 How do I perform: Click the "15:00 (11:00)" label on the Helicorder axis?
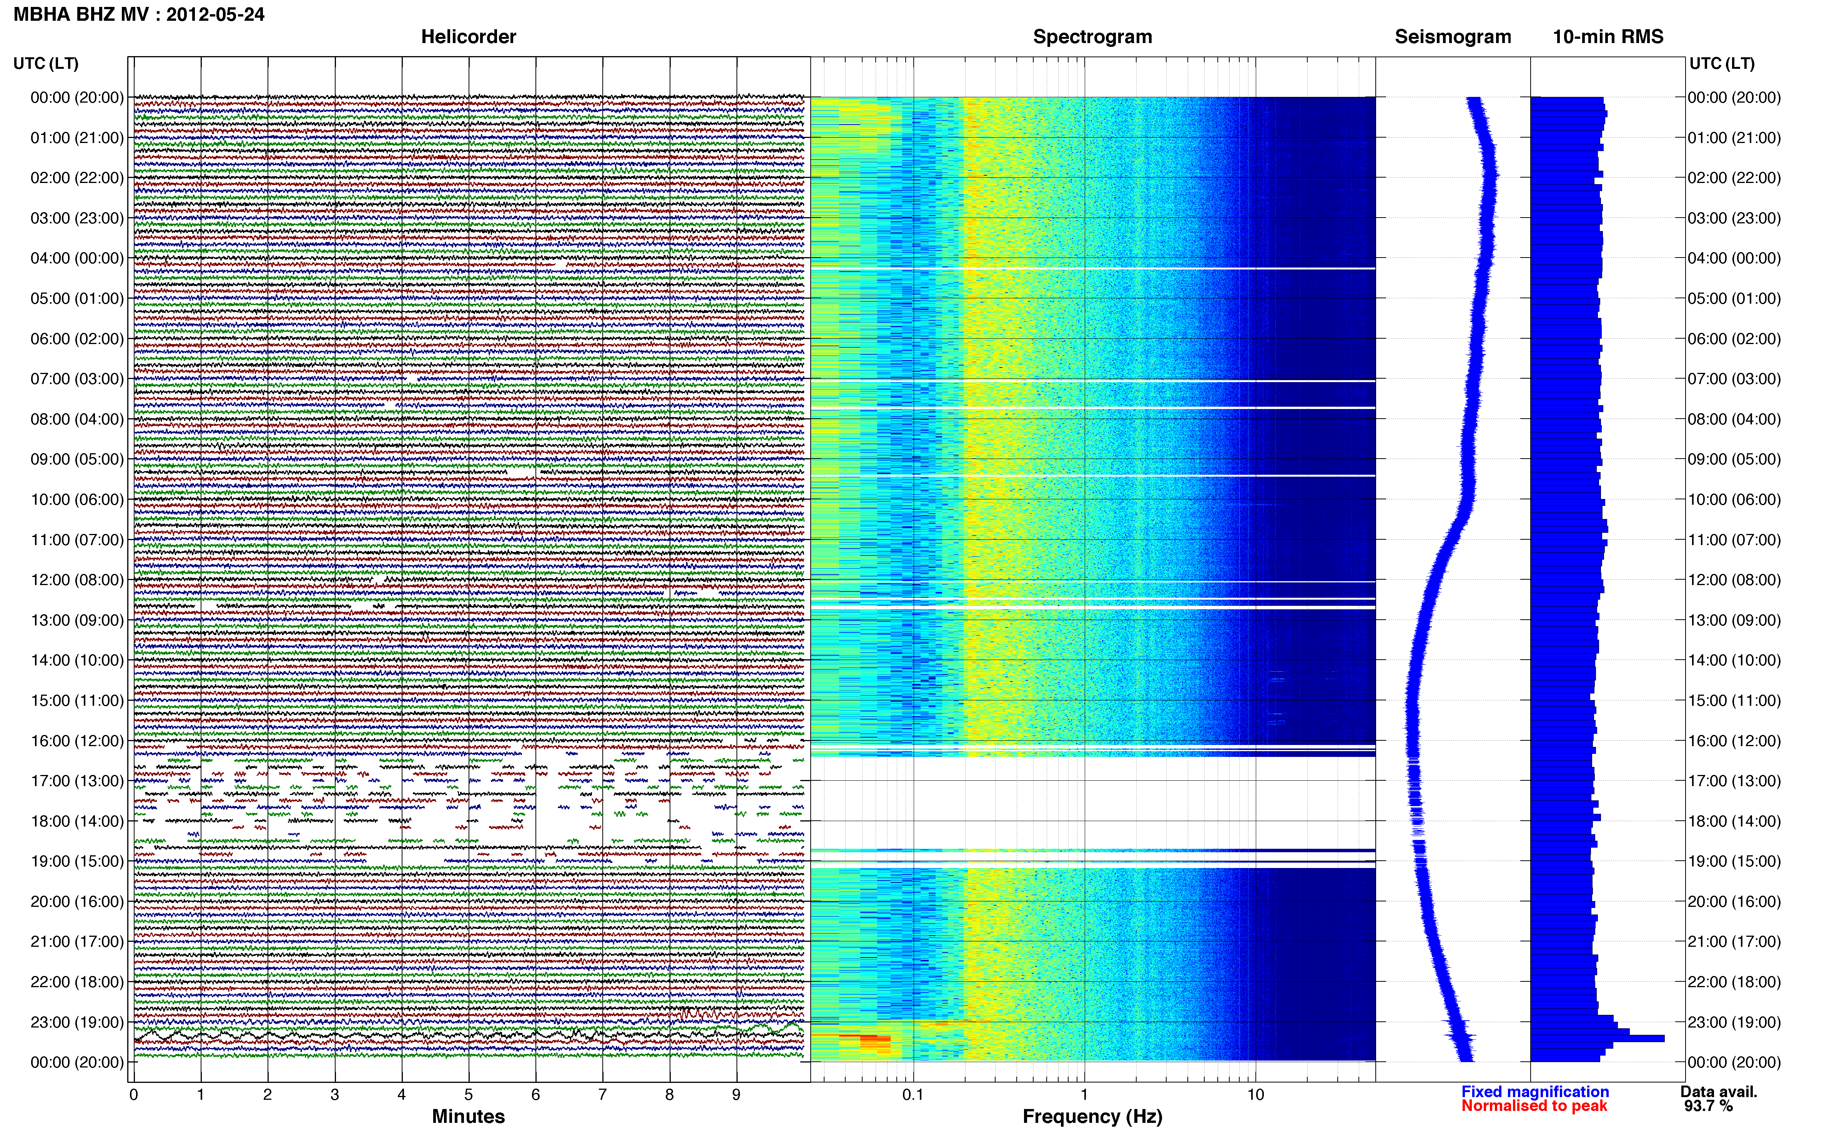pyautogui.click(x=77, y=700)
